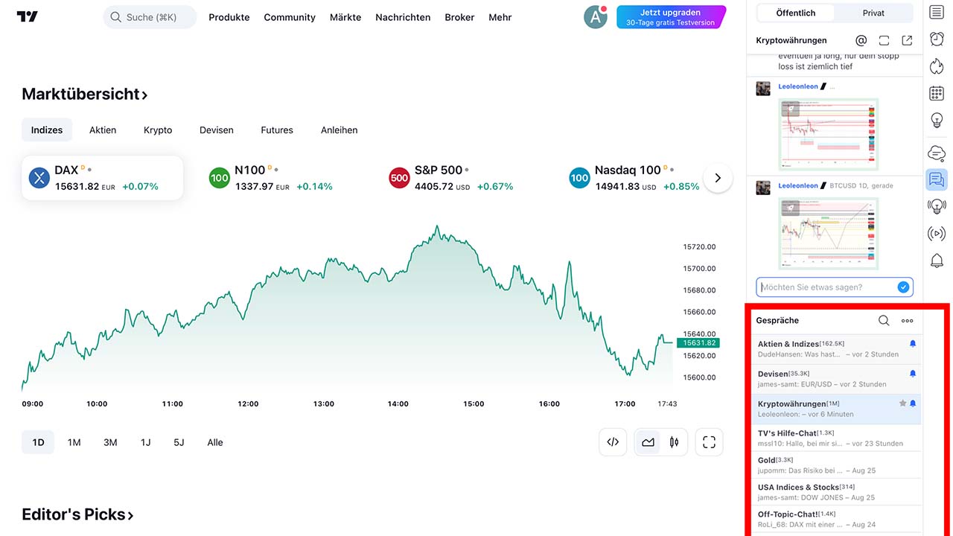The width and height of the screenshot is (953, 536).
Task: Select the Devisen tab
Action: pyautogui.click(x=217, y=130)
